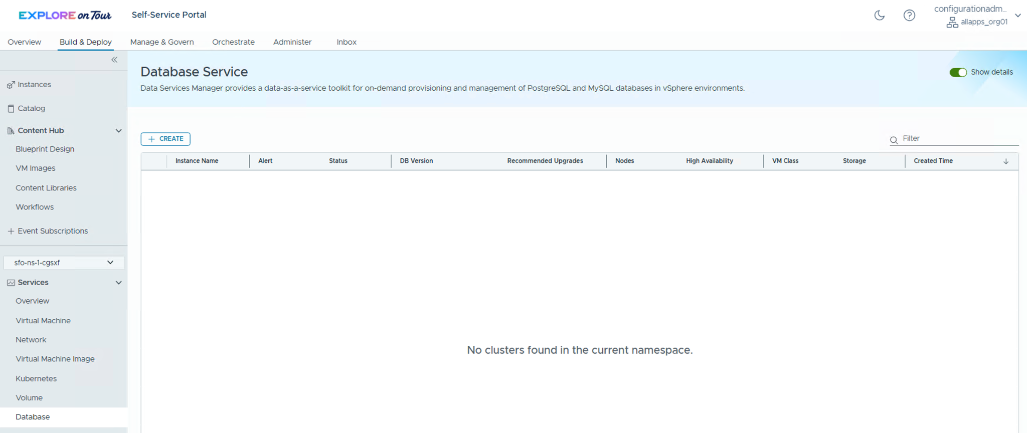1027x433 pixels.
Task: Collapse the Content Hub section chevron
Action: click(118, 131)
